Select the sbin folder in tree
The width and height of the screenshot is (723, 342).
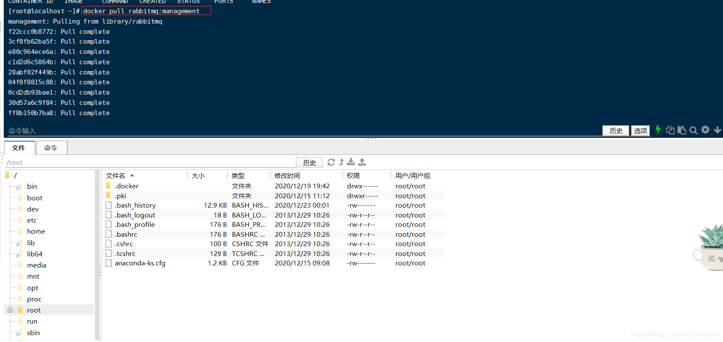33,333
